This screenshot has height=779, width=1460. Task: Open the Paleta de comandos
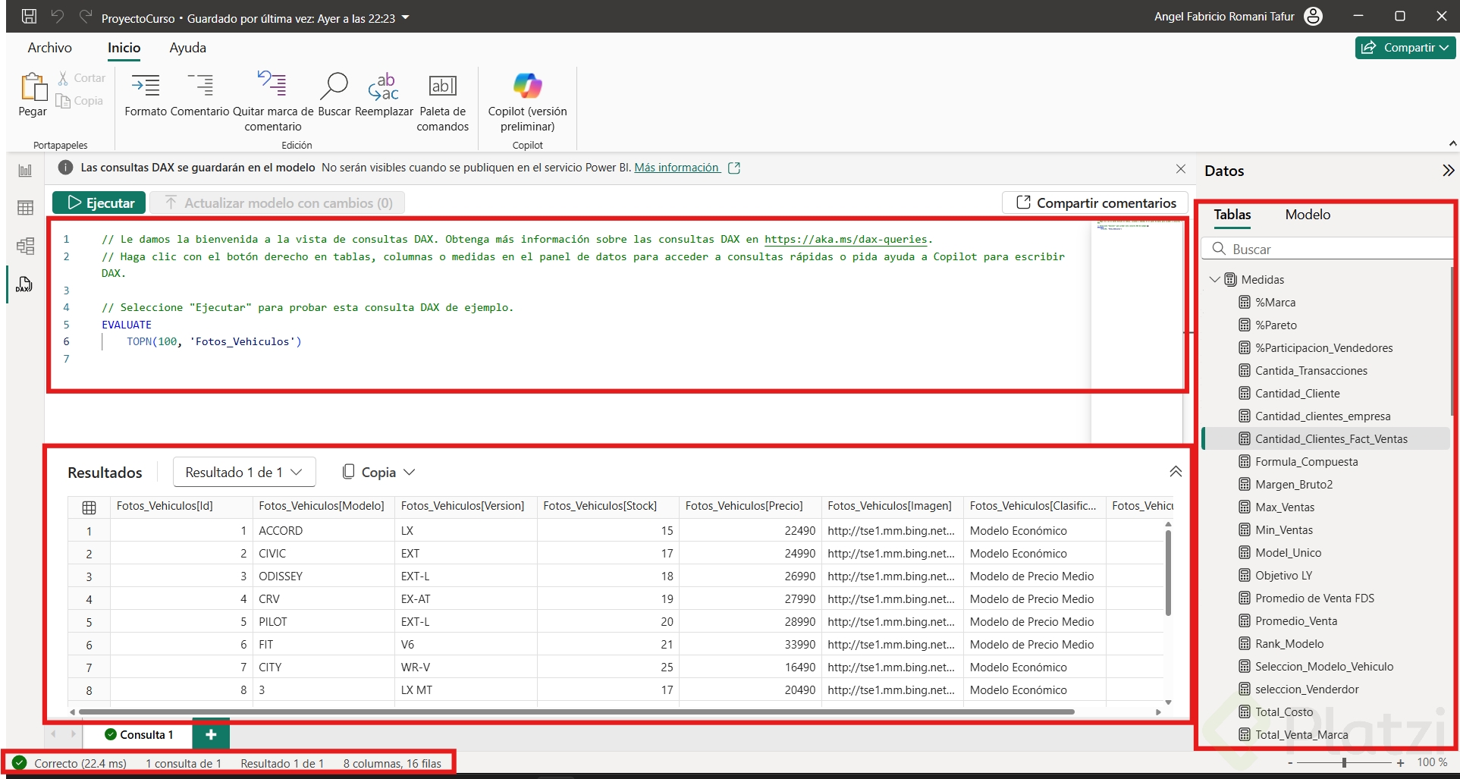coord(442,87)
